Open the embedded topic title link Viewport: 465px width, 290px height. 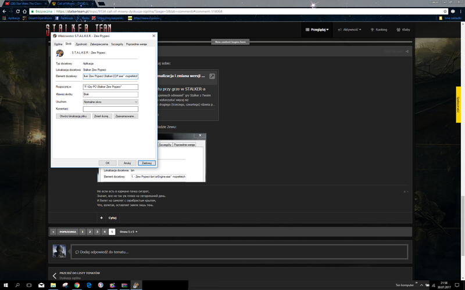pyautogui.click(x=181, y=76)
